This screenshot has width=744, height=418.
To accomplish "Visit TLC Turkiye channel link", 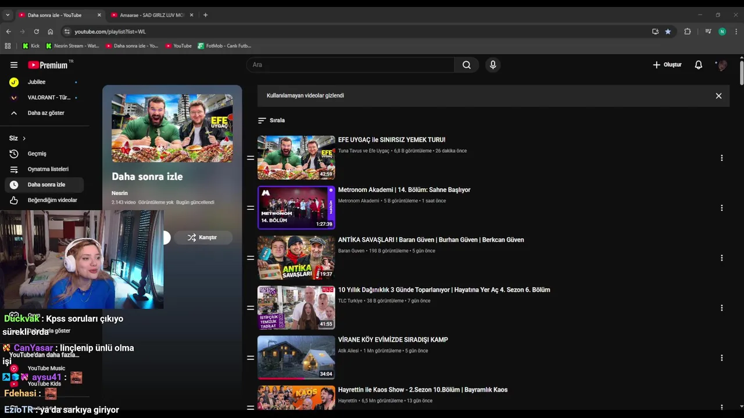I will click(350, 301).
